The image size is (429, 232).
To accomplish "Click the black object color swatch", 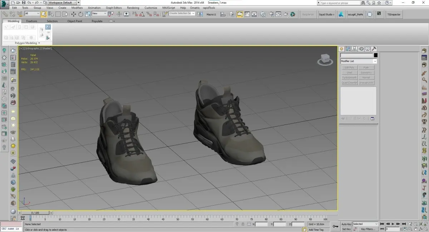I will point(375,55).
